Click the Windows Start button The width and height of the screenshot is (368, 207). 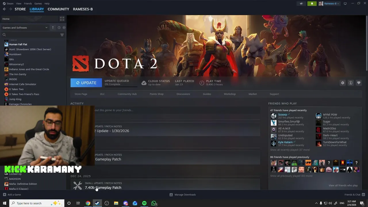(x=4, y=203)
